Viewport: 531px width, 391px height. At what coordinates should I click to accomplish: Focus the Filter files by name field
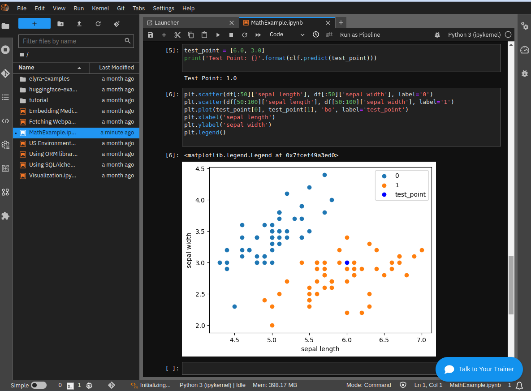point(76,41)
